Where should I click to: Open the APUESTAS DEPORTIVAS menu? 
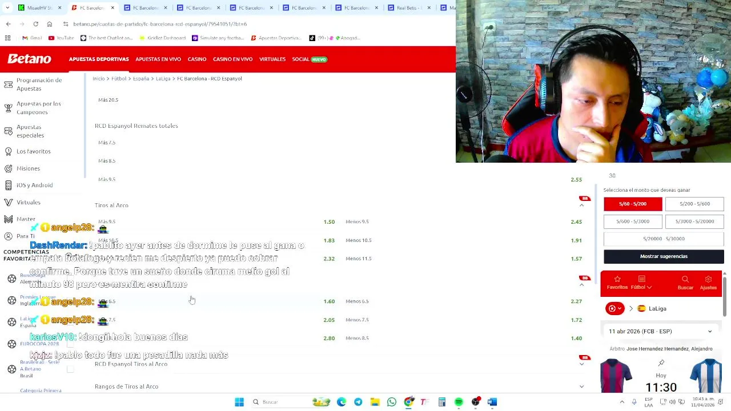click(99, 59)
